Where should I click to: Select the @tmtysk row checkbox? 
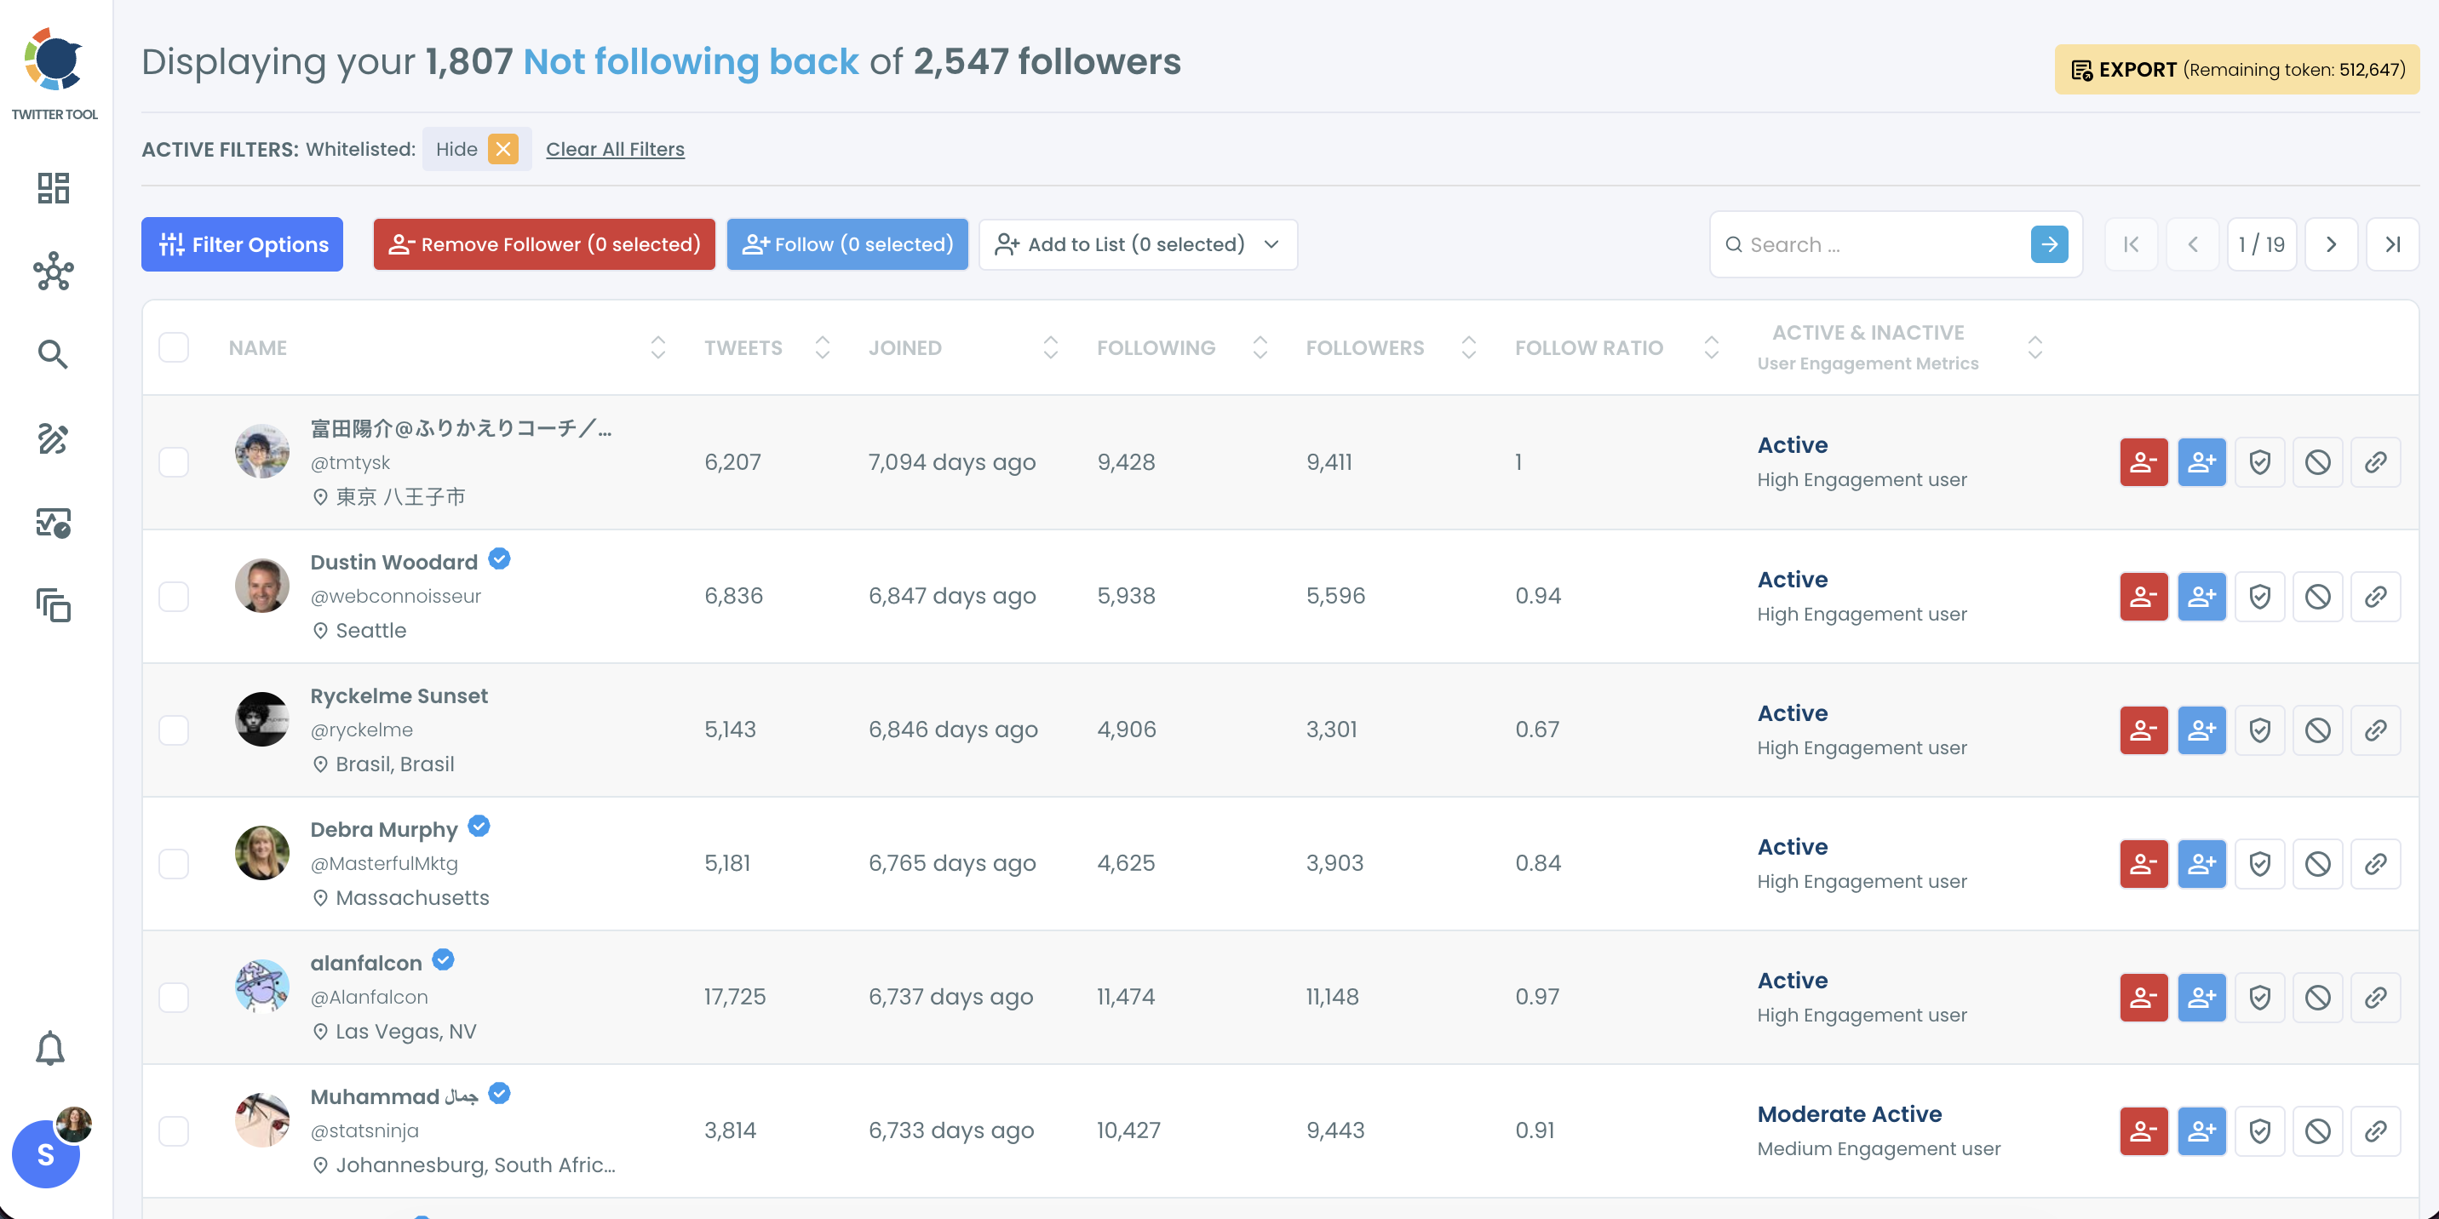(173, 462)
